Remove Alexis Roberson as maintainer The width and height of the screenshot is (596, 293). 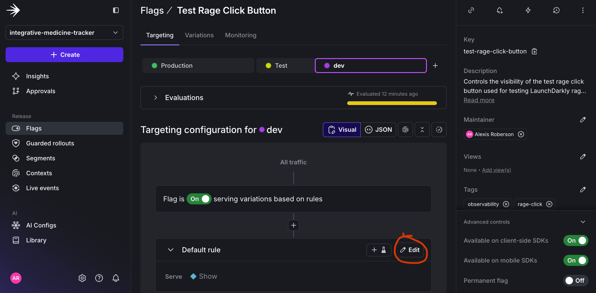click(521, 134)
